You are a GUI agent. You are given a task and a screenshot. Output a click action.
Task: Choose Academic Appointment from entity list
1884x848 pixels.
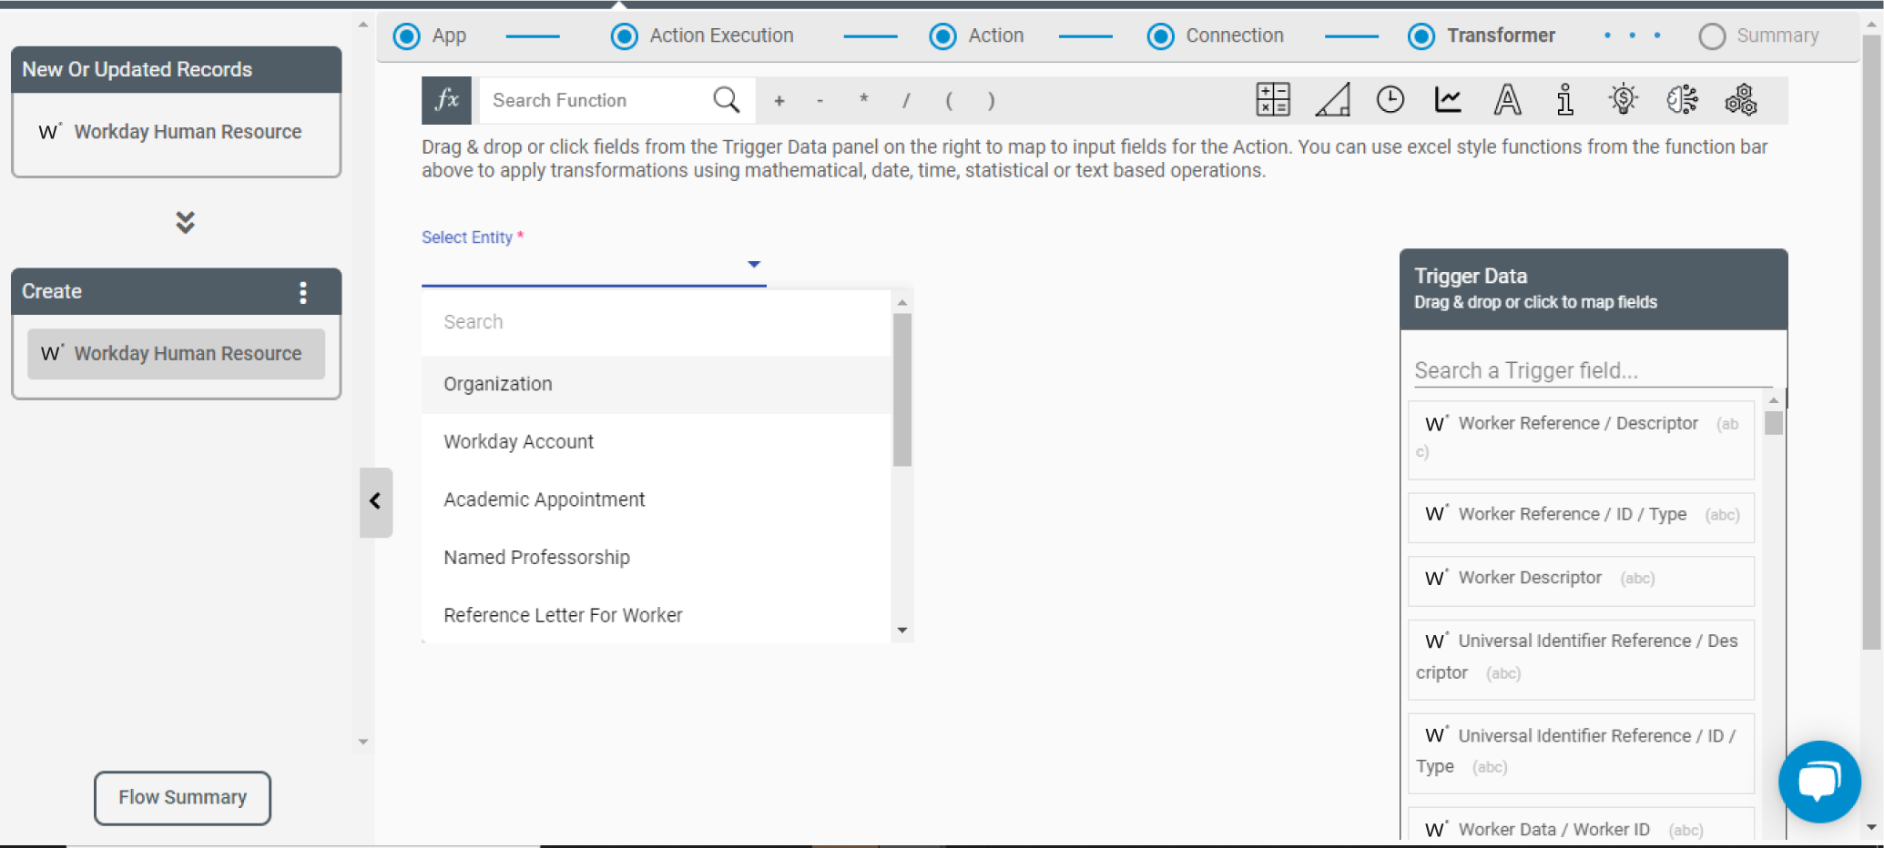[656, 500]
